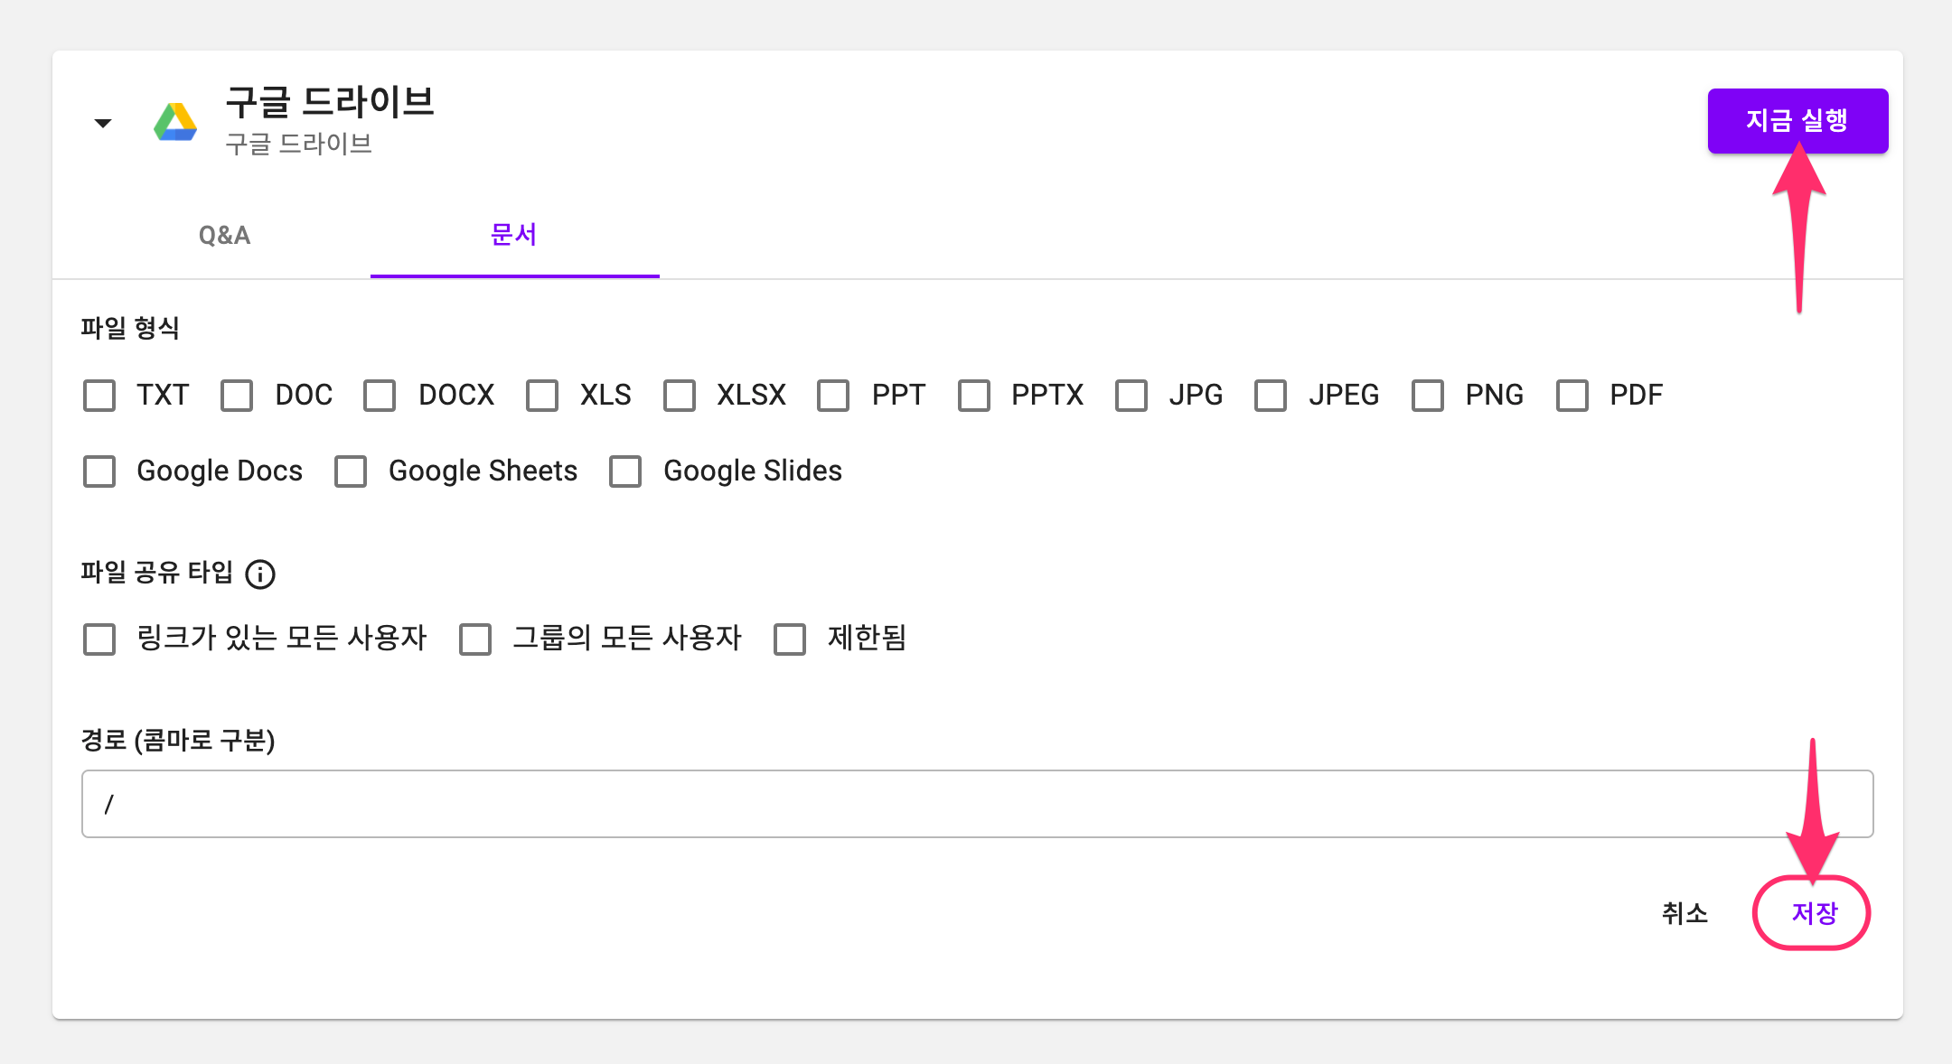Save settings with 저장 button

coord(1814,913)
